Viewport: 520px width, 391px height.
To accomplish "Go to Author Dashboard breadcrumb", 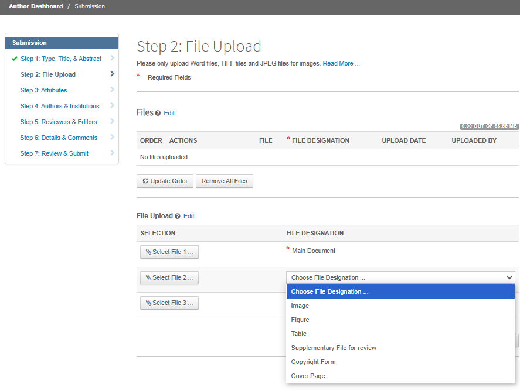I will (x=36, y=6).
